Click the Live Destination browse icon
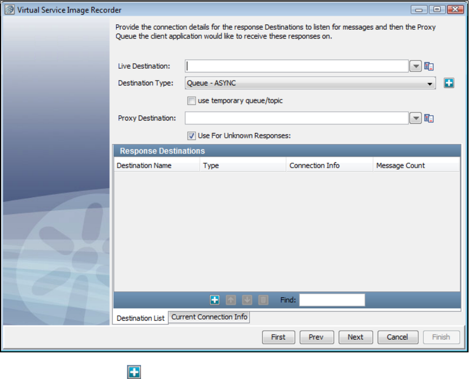 [429, 66]
